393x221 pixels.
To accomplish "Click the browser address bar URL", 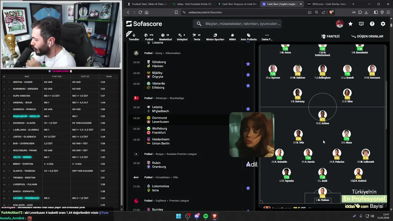I will coord(205,12).
